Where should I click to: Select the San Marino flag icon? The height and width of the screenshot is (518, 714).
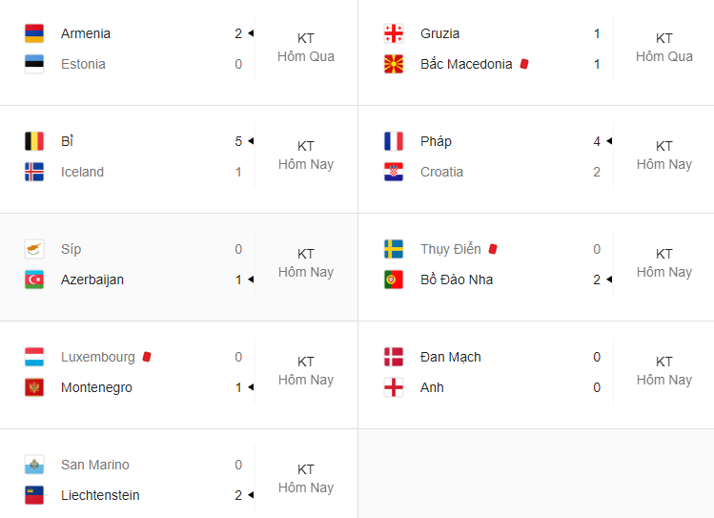click(x=34, y=465)
